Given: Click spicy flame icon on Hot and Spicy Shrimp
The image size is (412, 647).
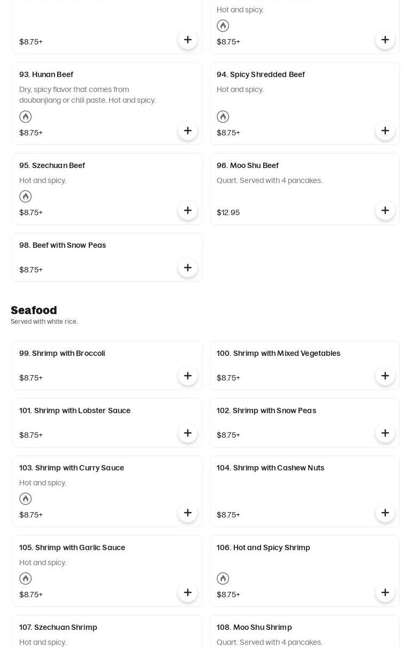Looking at the screenshot, I should (x=223, y=579).
